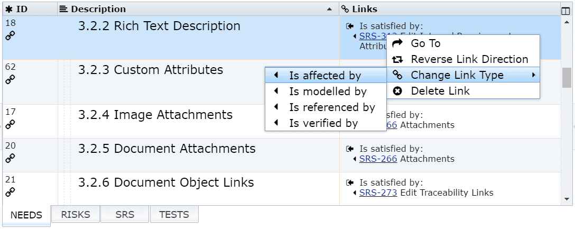
Task: Choose Delete Link in the context menu
Action: (x=463, y=90)
